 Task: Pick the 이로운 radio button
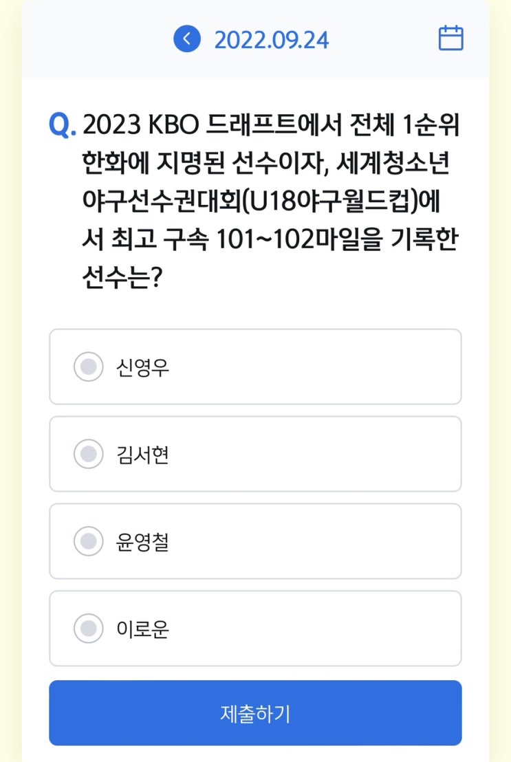[x=88, y=629]
